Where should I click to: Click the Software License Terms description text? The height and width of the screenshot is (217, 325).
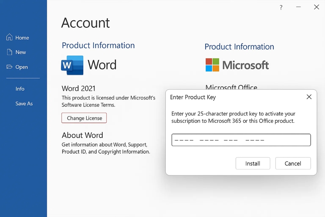(108, 101)
